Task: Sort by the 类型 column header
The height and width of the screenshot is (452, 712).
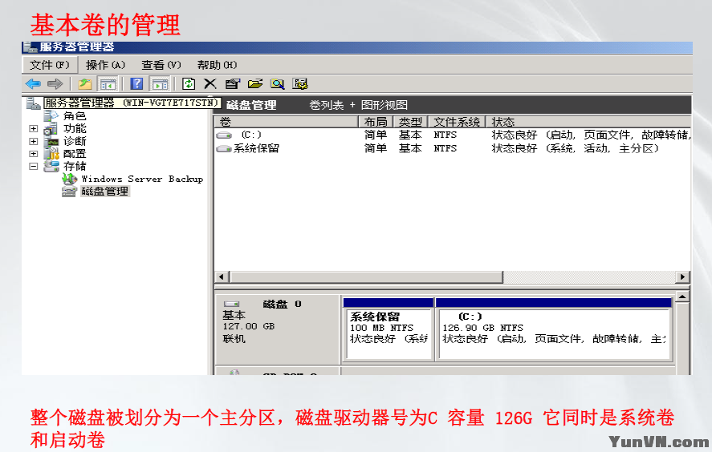Action: pyautogui.click(x=411, y=122)
